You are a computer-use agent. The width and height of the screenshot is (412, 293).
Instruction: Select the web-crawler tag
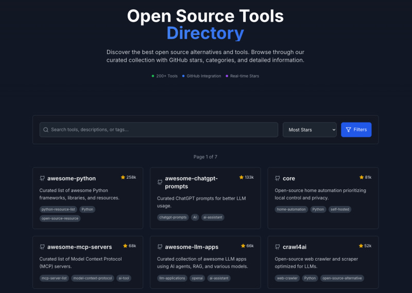coord(287,278)
